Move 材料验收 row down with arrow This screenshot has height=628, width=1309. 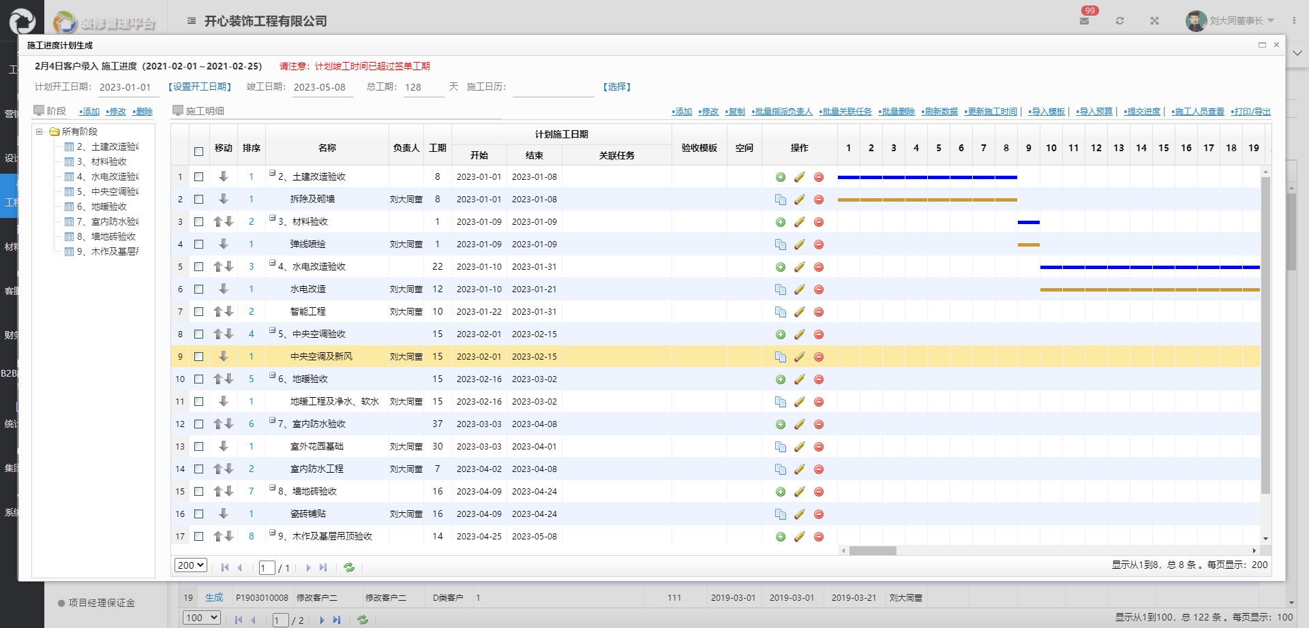(229, 222)
